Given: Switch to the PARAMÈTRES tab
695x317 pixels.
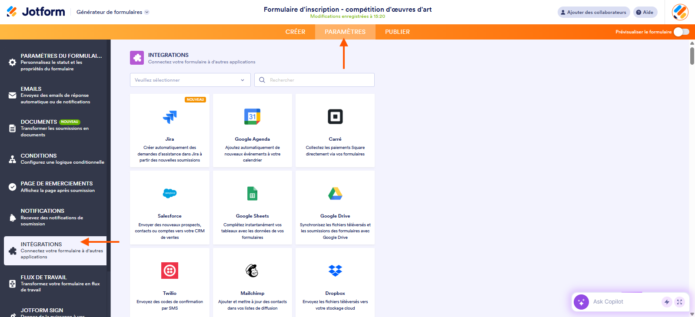Looking at the screenshot, I should pos(345,32).
